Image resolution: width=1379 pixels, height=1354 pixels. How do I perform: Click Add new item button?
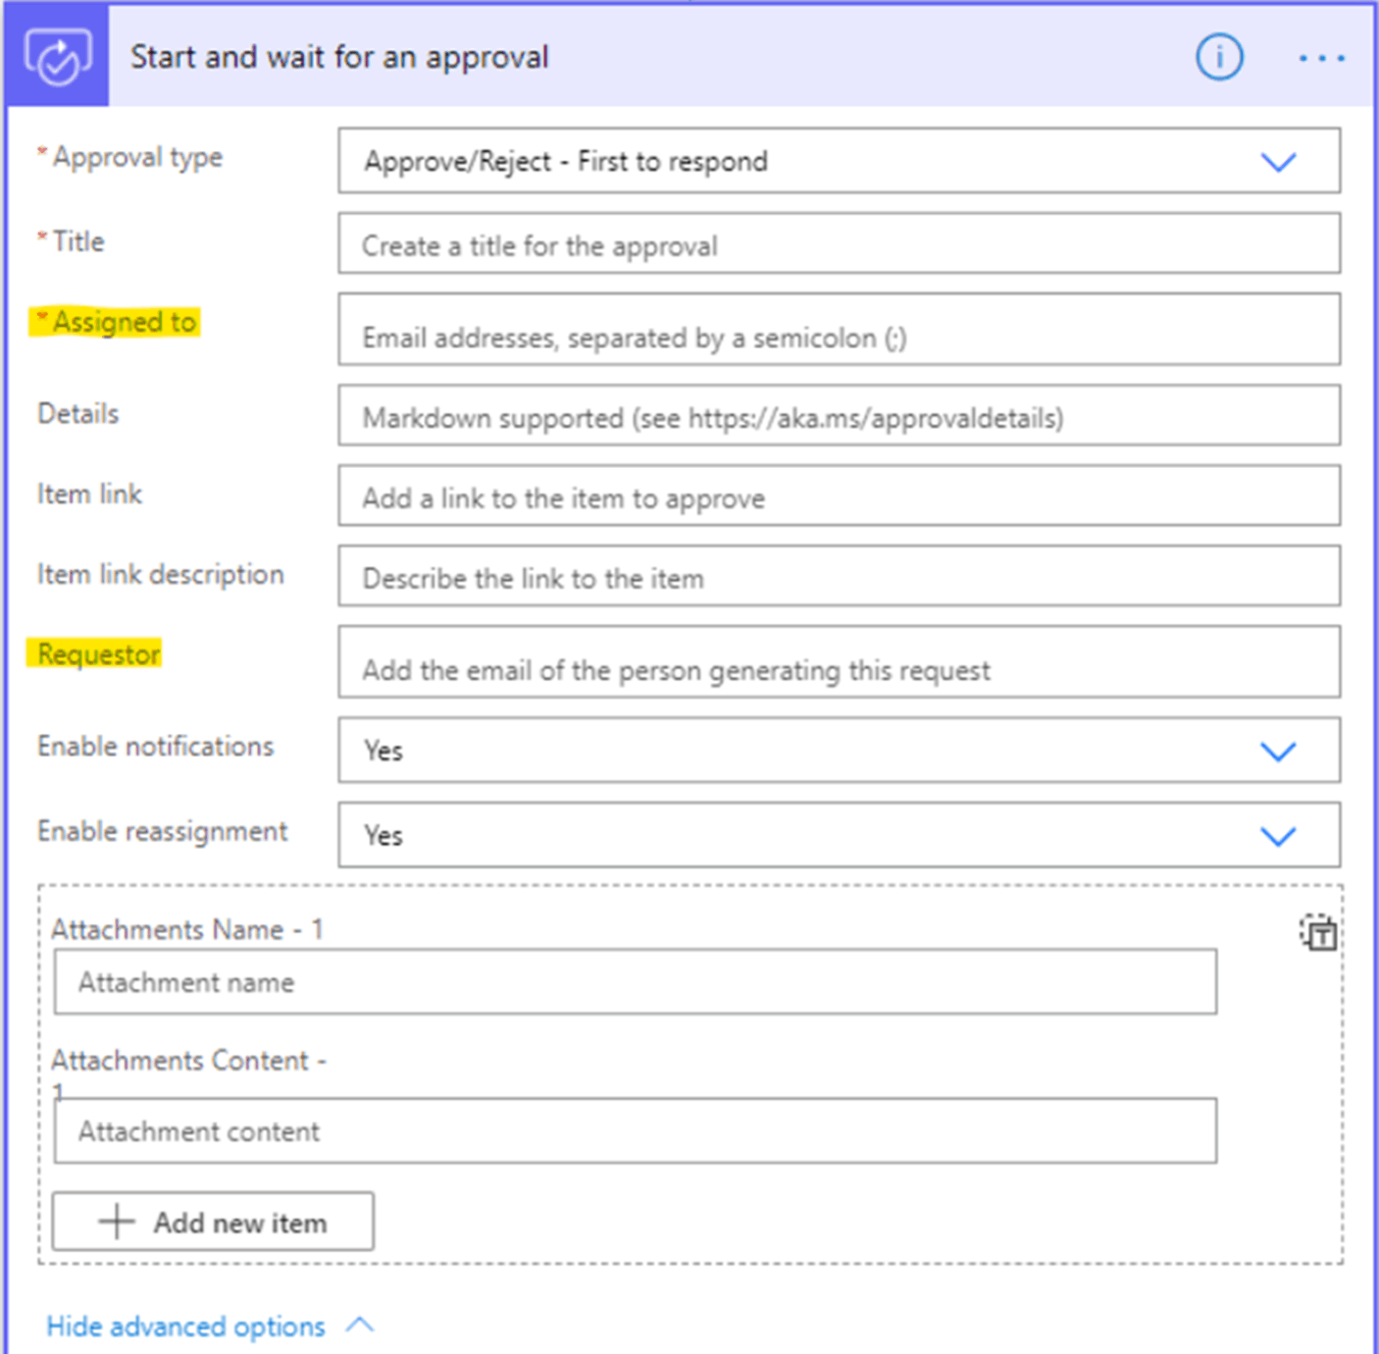pos(213,1222)
